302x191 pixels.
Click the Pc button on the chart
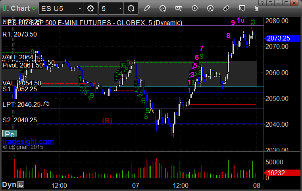[10, 133]
